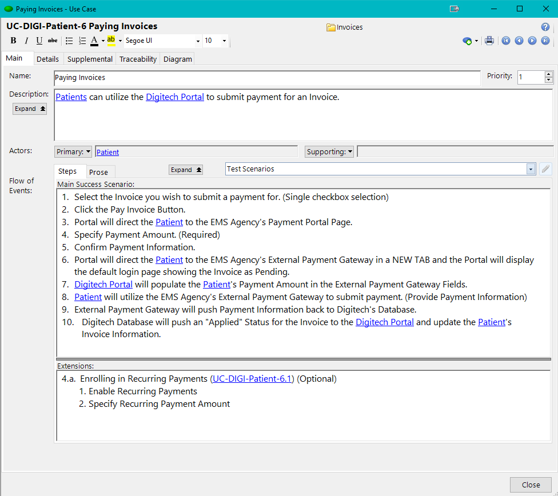Screen dimensions: 558x496
Task: Click Invoices folder label
Action: pos(349,27)
